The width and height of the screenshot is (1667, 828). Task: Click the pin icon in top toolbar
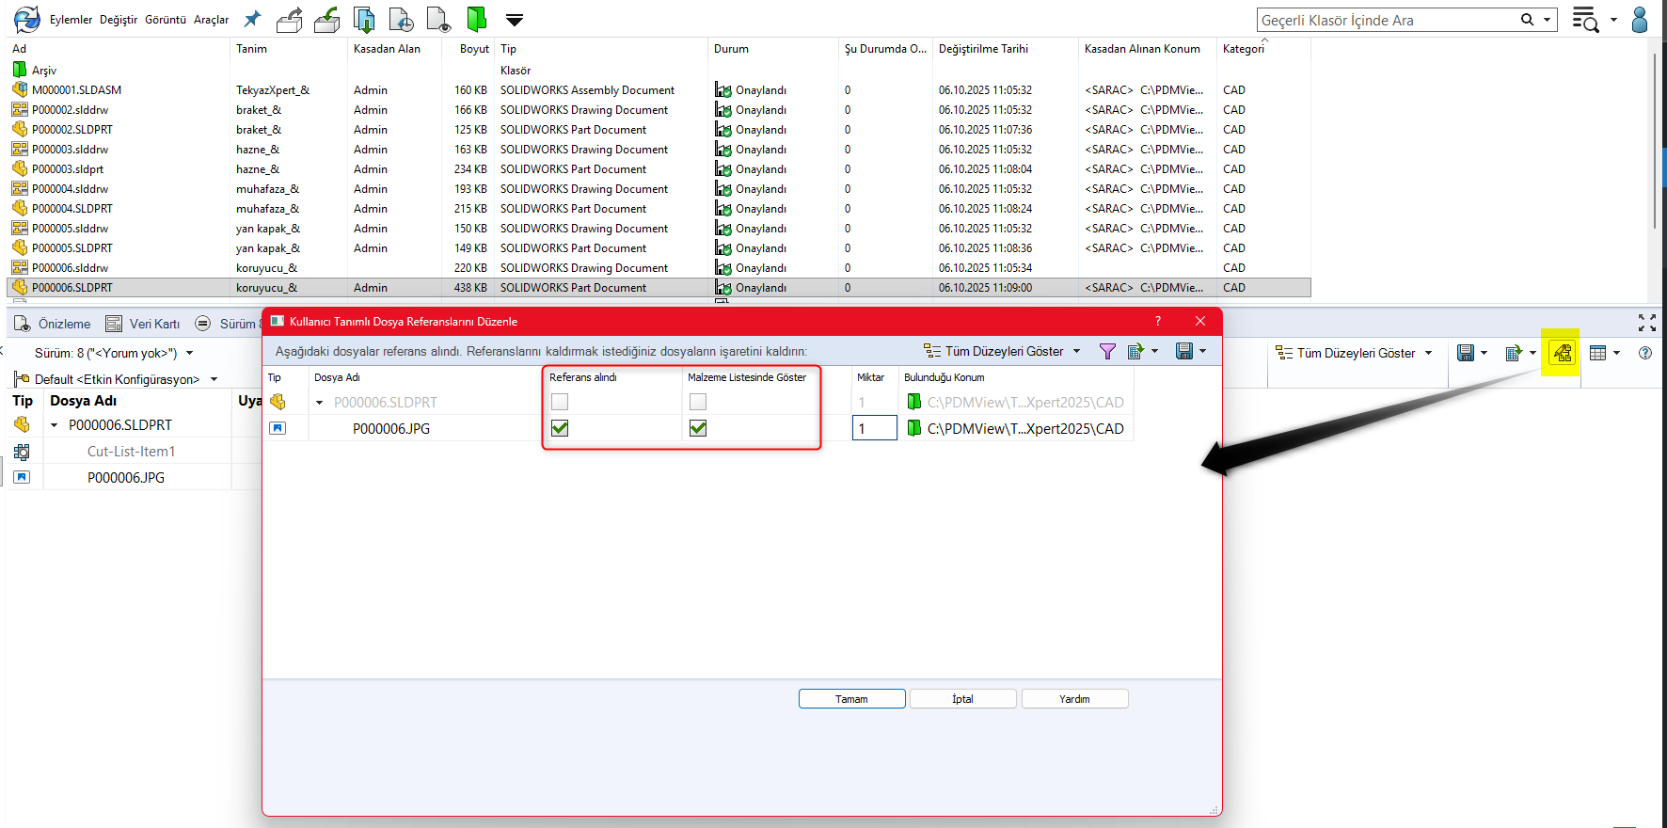(x=252, y=20)
